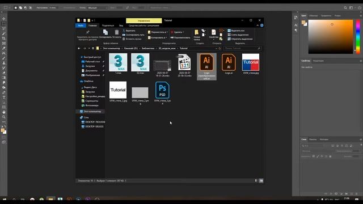
Task: Select the Horizontal Type tool
Action: 4,97
